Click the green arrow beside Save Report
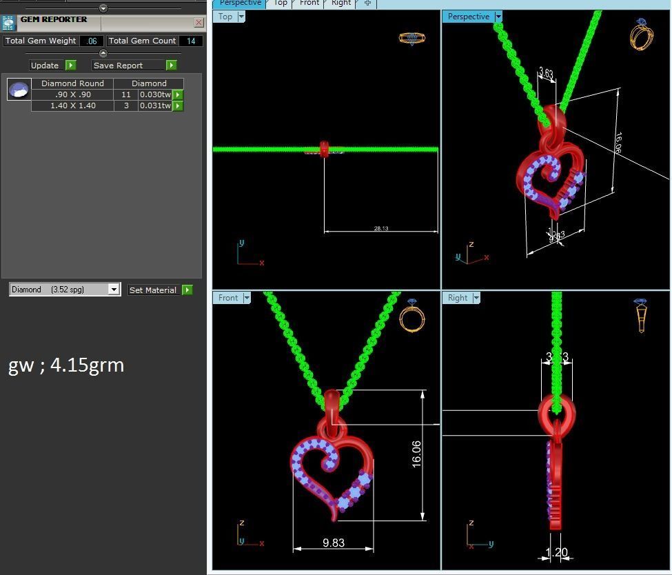 coord(172,65)
